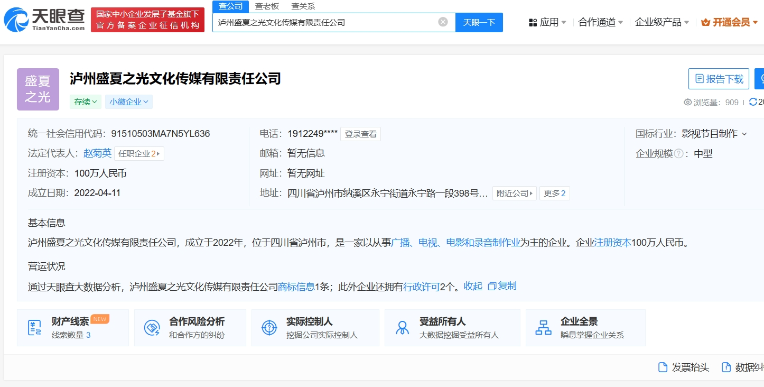Open the 实际控制人 card

(315, 328)
